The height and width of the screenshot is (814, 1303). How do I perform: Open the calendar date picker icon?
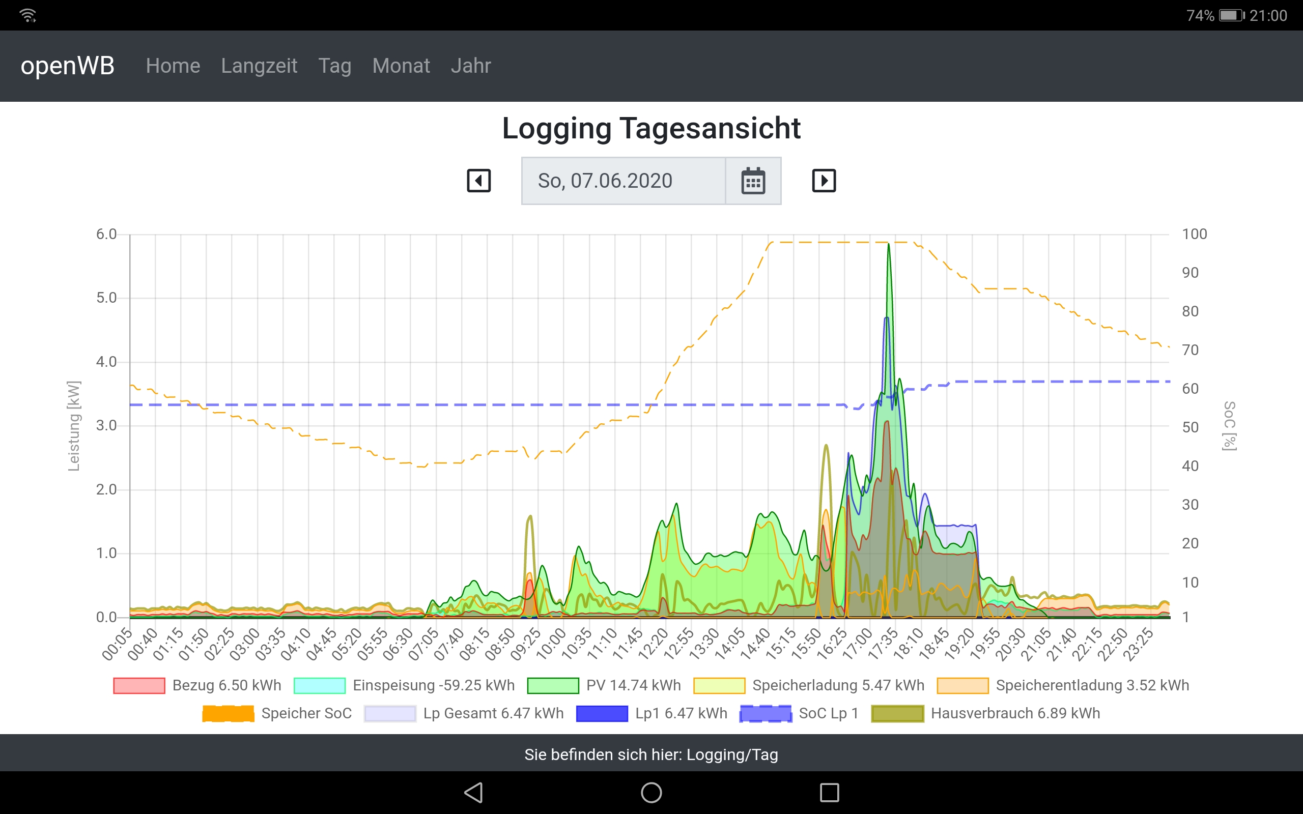tap(753, 181)
